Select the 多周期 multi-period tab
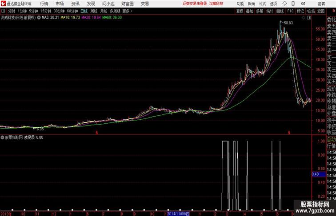Viewport: 336px width, 216px height. tap(115, 11)
